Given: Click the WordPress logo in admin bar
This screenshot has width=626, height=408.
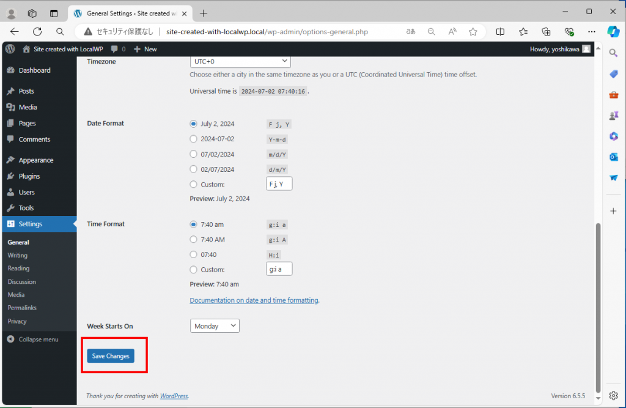Looking at the screenshot, I should pyautogui.click(x=10, y=49).
